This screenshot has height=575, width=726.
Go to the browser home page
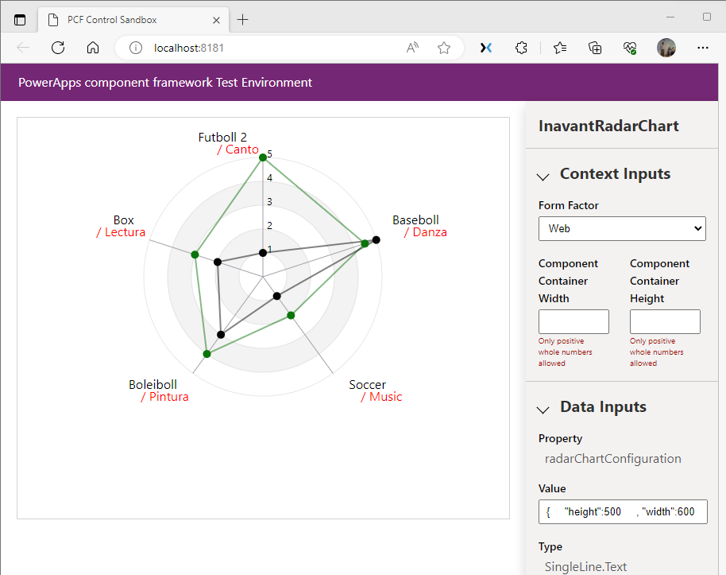[x=93, y=48]
